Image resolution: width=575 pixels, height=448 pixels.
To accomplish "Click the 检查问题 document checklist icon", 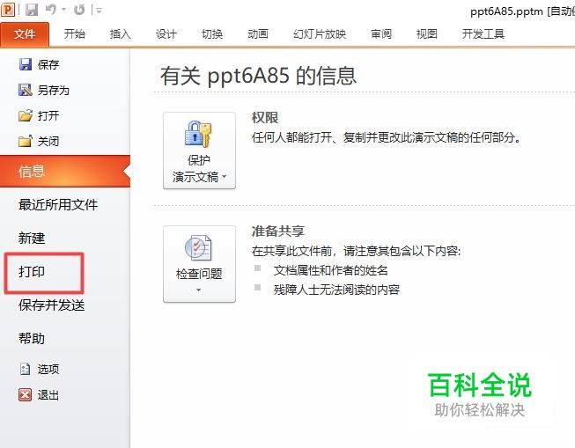I will [198, 247].
